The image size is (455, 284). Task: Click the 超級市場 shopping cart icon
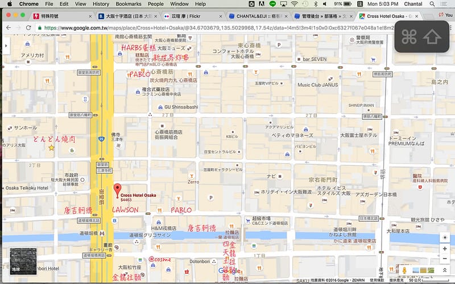pos(248,220)
